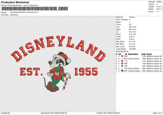Click the 'Created By:' footer label
This screenshot has height=115, width=163.
[6, 113]
